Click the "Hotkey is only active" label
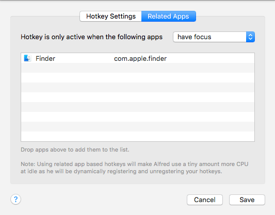This screenshot has height=215, width=275. (x=91, y=37)
